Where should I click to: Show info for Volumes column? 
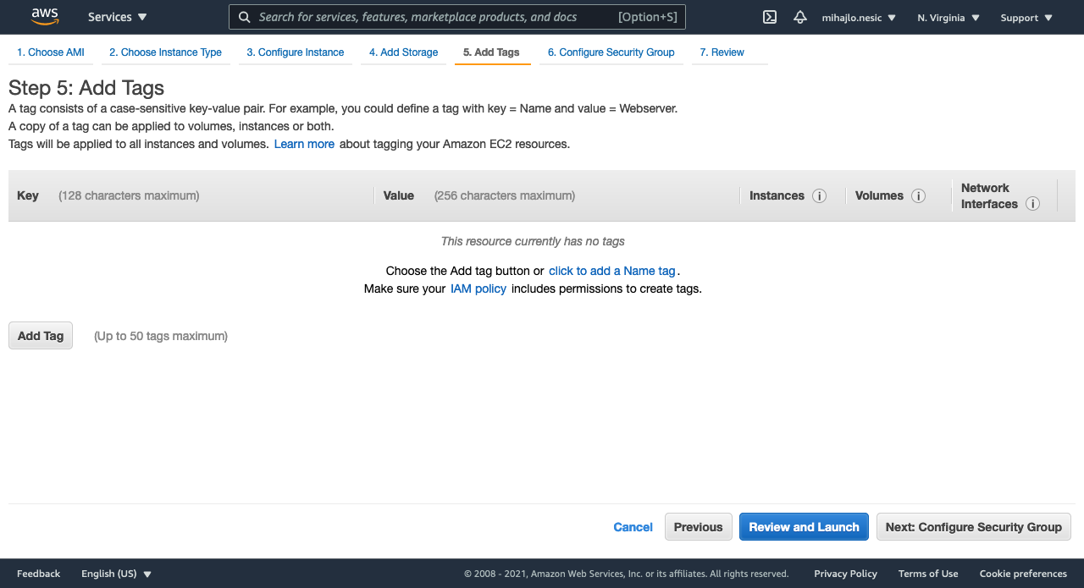coord(918,195)
